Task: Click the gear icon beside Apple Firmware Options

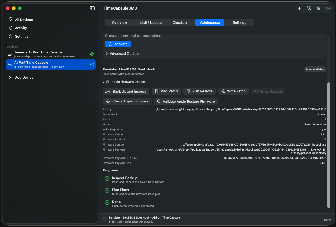Action: click(108, 82)
